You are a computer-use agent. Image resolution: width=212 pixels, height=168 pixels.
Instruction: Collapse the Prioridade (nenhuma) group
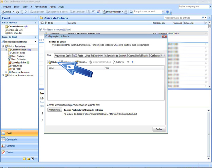40,29
